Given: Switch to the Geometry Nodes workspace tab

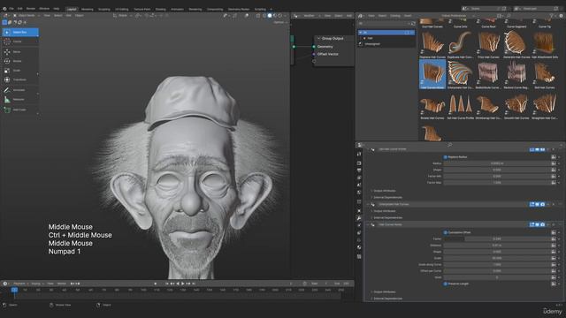Looking at the screenshot, I should (239, 9).
